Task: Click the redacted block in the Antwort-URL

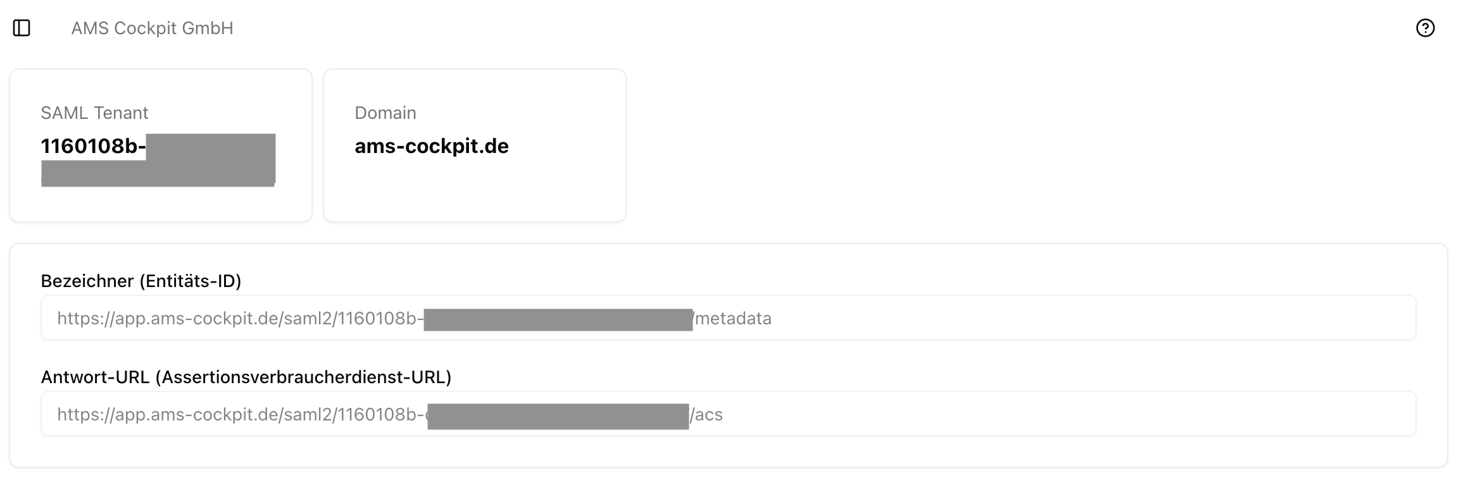Action: [558, 416]
